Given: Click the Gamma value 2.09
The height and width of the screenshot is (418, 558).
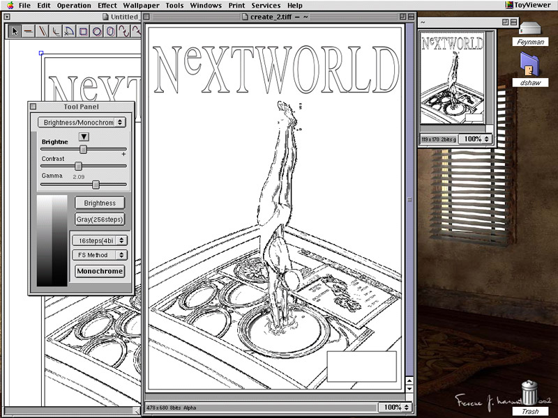Looking at the screenshot, I should 78,177.
